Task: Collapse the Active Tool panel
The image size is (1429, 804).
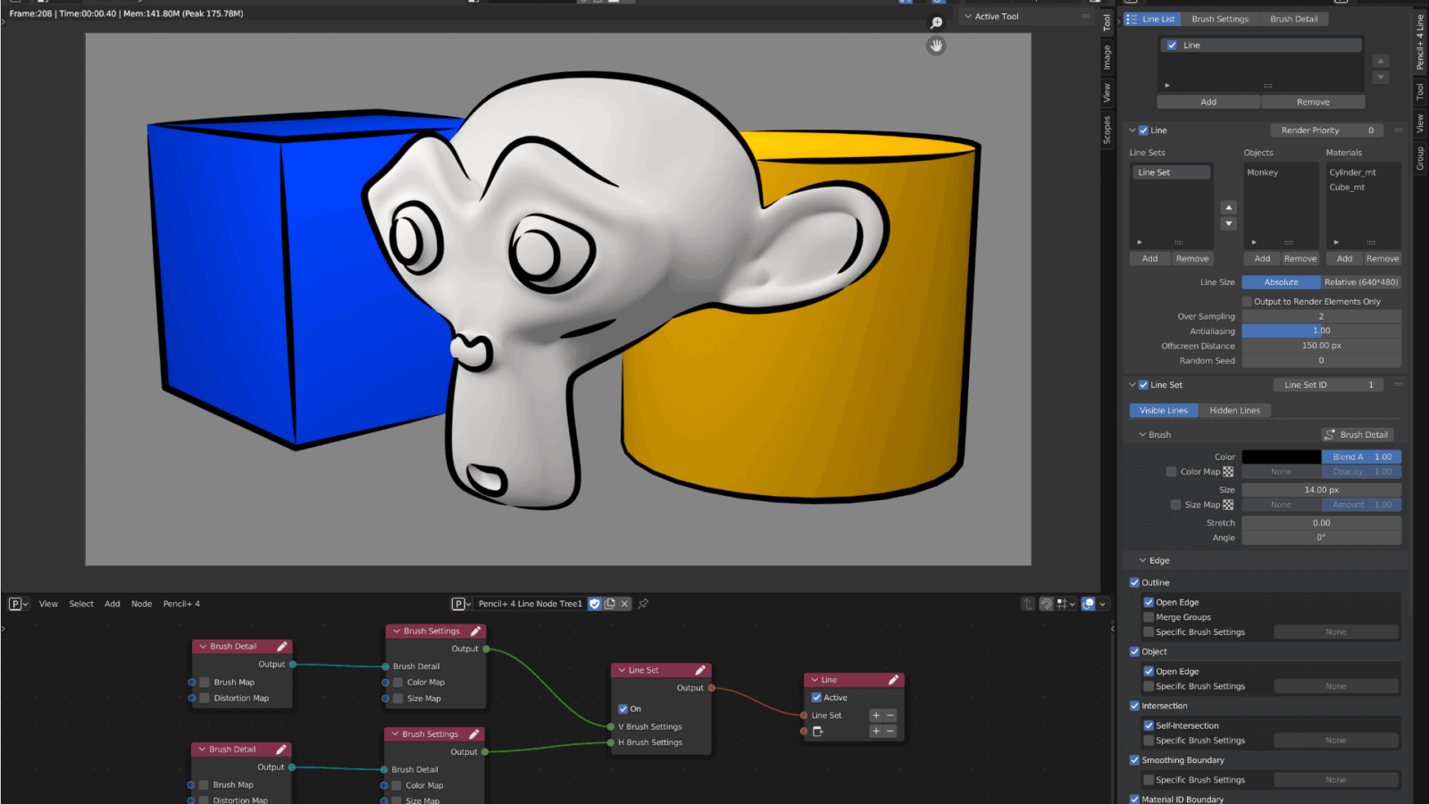Action: tap(968, 16)
